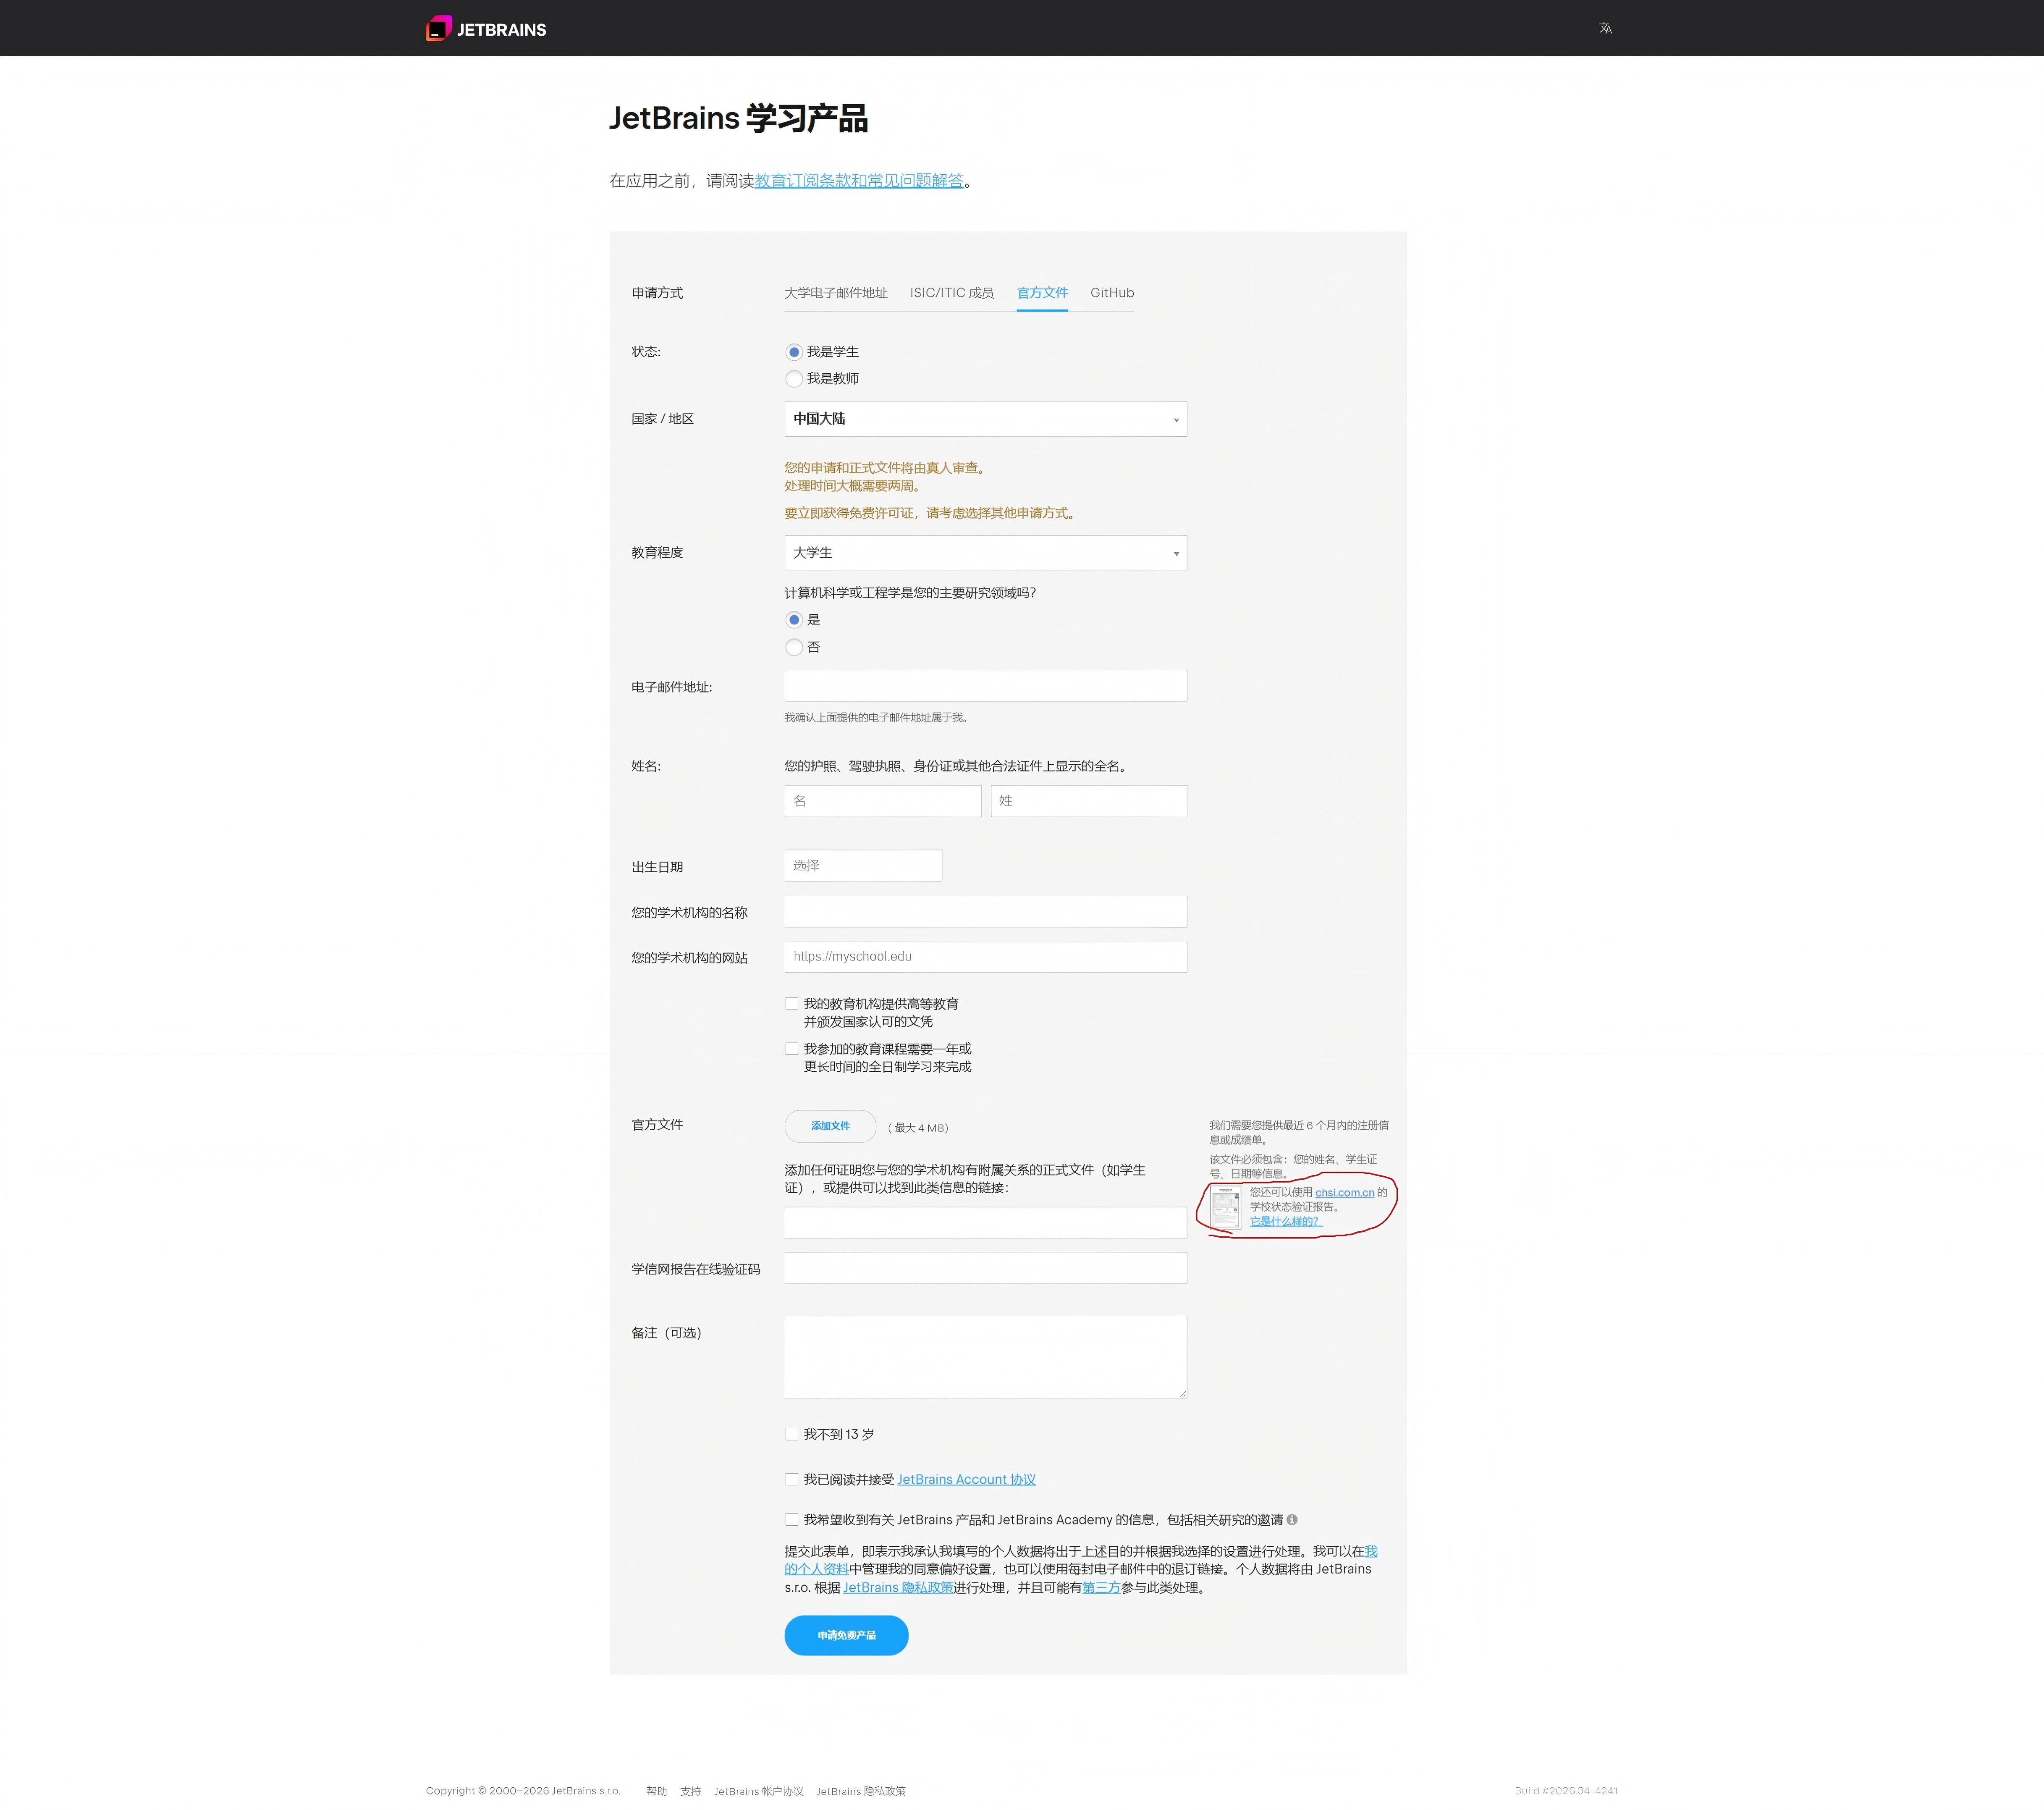Click the 添加文件 upload button
2044x1810 pixels.
(830, 1126)
